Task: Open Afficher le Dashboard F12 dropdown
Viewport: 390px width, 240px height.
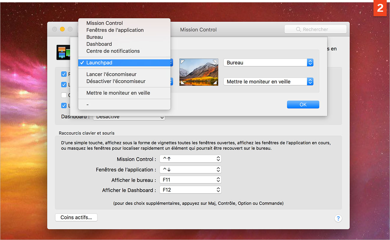Action: pyautogui.click(x=190, y=190)
